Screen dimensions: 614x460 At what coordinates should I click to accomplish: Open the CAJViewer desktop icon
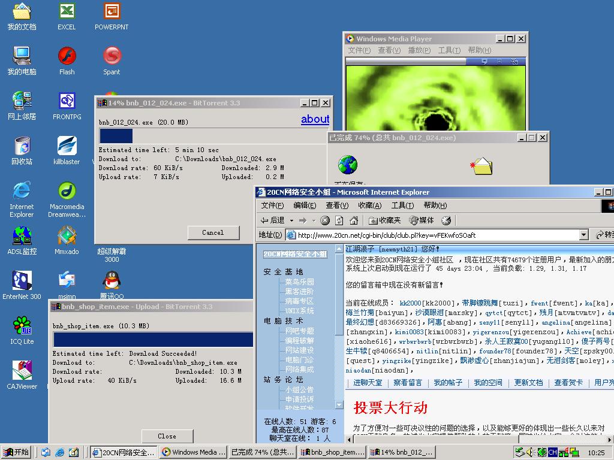(22, 376)
